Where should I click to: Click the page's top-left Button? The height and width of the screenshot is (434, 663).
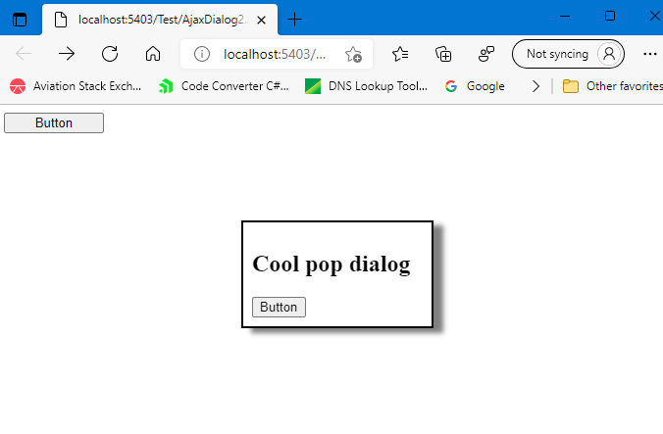(54, 122)
